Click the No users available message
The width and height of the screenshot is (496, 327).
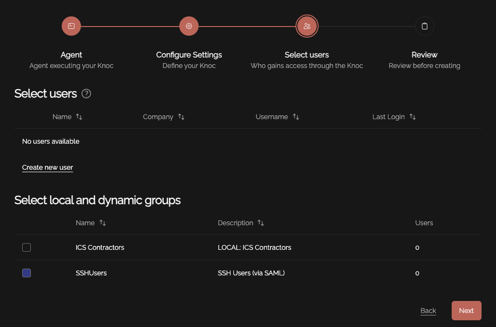pyautogui.click(x=51, y=141)
